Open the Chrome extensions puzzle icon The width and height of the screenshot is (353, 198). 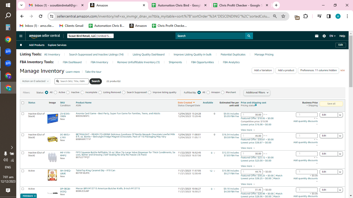[306, 16]
